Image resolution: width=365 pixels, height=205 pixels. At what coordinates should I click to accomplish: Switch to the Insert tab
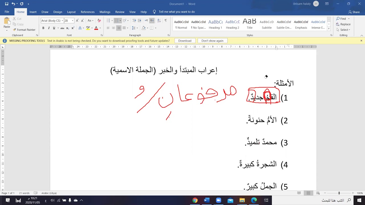coord(33,12)
